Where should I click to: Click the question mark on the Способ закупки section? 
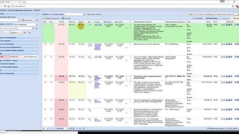37,41
